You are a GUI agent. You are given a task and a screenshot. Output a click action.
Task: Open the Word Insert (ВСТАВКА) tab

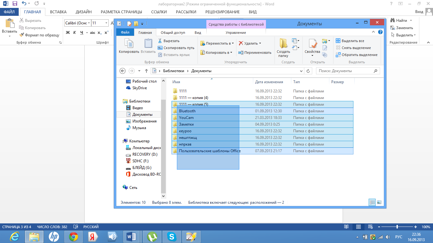click(58, 12)
